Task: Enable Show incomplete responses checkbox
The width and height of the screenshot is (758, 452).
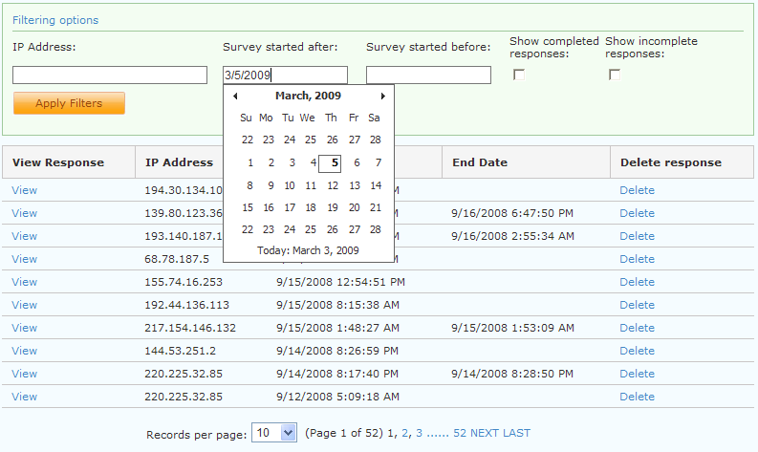Action: pyautogui.click(x=615, y=75)
